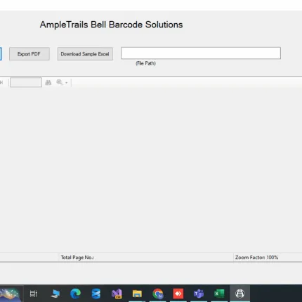Viewport: 302px width, 302px height.
Task: Click the magnifier zoom icon
Action: click(59, 82)
